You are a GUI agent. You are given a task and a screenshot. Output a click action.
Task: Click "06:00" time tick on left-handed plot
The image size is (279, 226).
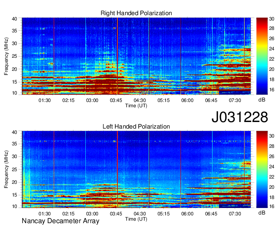click(188, 214)
